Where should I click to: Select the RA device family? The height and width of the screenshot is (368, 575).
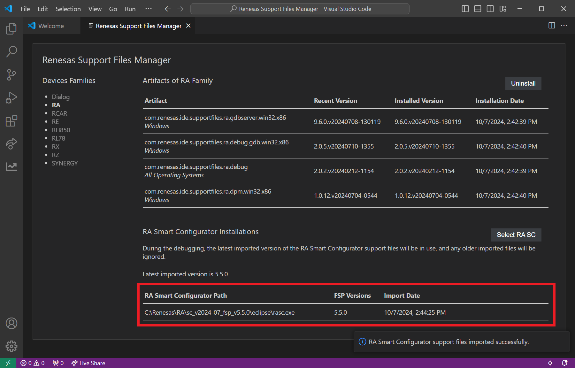(x=56, y=105)
